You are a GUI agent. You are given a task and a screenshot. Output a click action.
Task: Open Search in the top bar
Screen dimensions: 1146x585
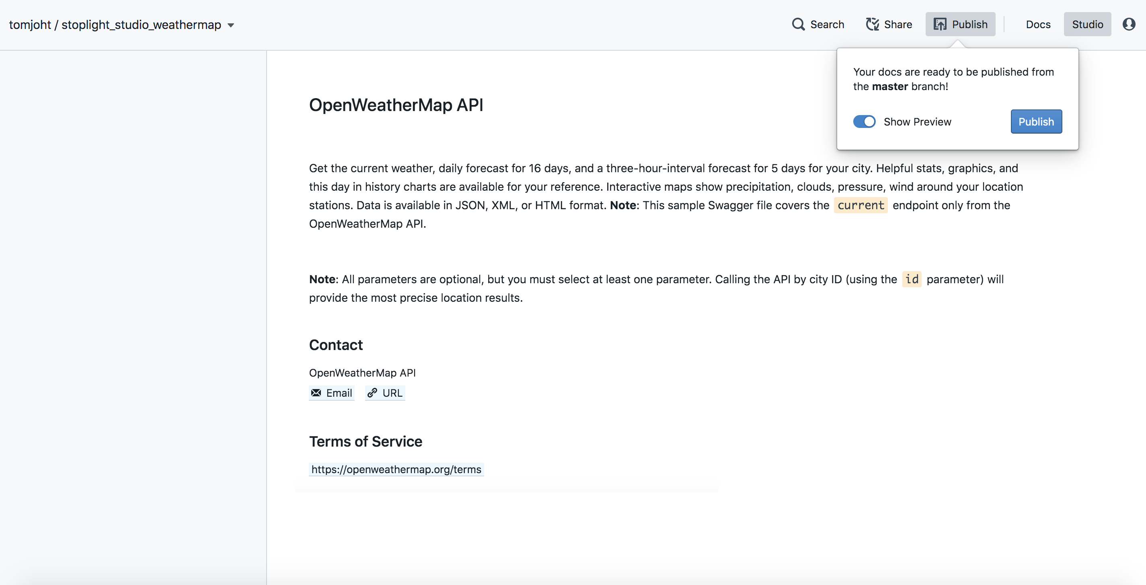pyautogui.click(x=818, y=24)
